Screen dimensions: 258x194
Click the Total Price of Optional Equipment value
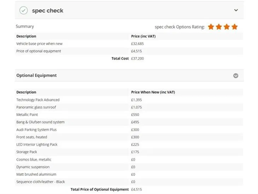pos(136,189)
